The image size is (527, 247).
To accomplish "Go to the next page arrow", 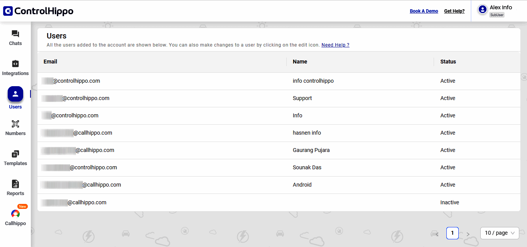I will [x=468, y=233].
